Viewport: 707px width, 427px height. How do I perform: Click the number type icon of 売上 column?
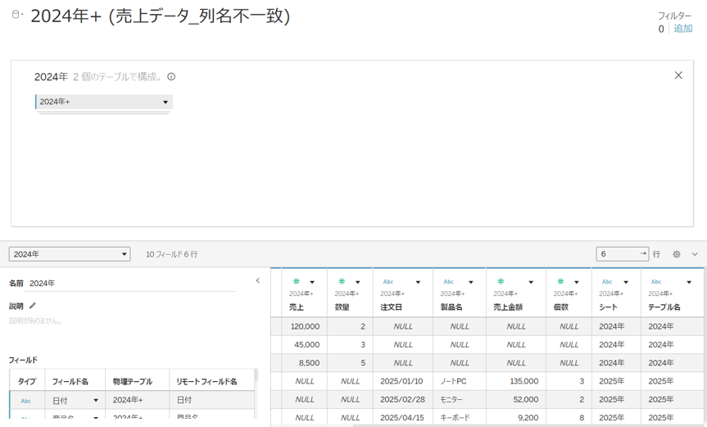(x=297, y=281)
